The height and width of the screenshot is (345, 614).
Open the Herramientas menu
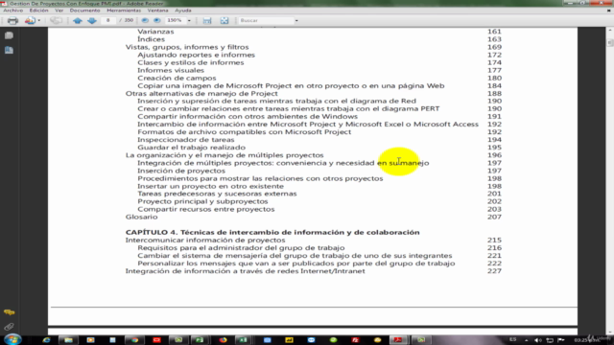[124, 11]
